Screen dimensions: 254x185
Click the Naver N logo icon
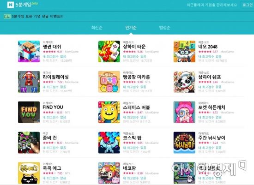point(11,5)
